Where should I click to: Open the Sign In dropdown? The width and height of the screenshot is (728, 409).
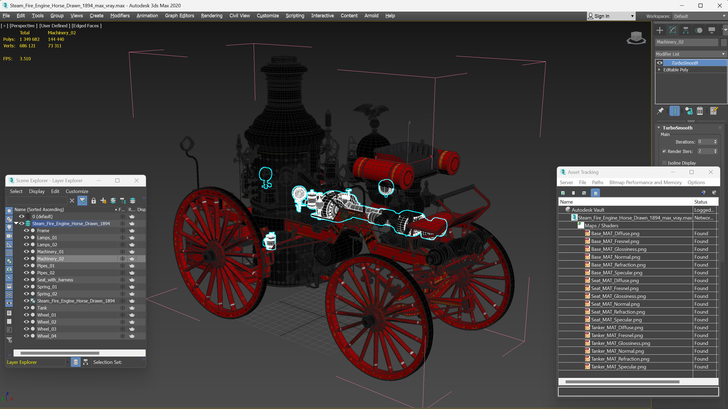(611, 16)
